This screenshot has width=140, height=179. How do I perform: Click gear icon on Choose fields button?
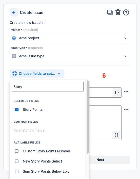(x=15, y=74)
